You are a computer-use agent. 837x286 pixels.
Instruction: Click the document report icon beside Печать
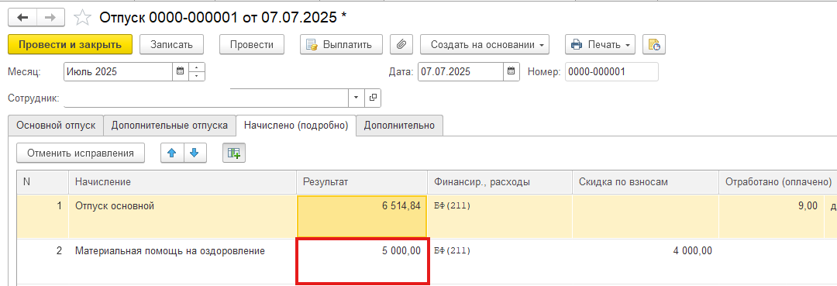pyautogui.click(x=653, y=45)
